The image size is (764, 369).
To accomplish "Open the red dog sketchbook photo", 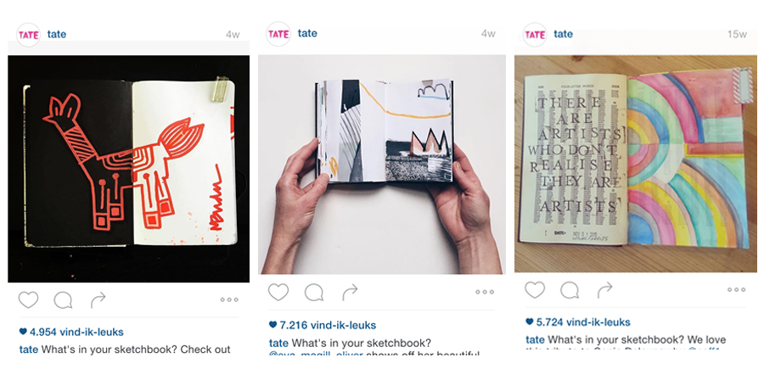I will pyautogui.click(x=129, y=169).
